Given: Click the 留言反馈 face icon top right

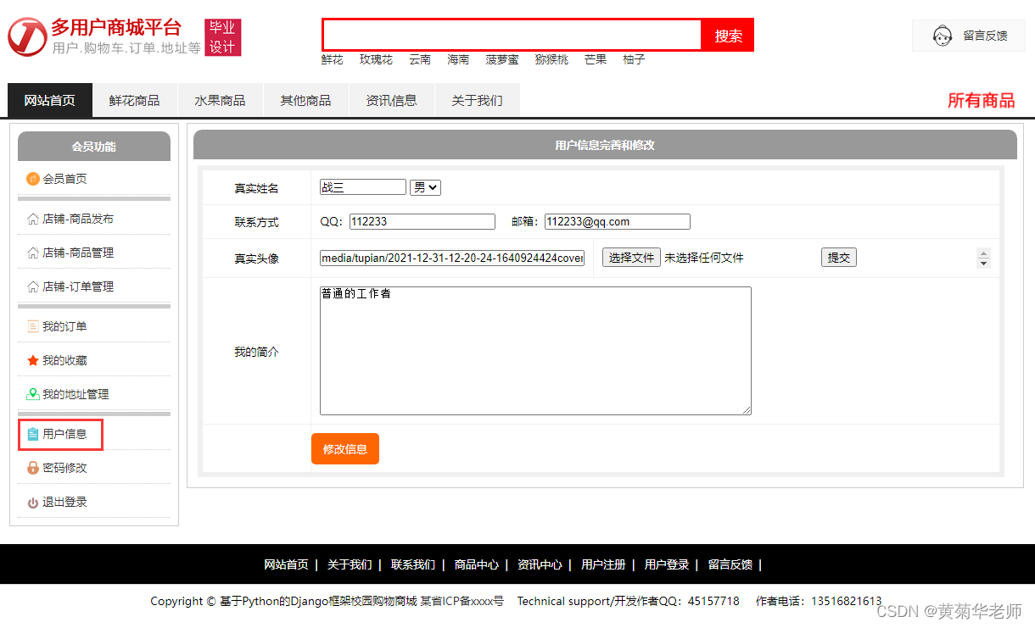Looking at the screenshot, I should pyautogui.click(x=942, y=36).
